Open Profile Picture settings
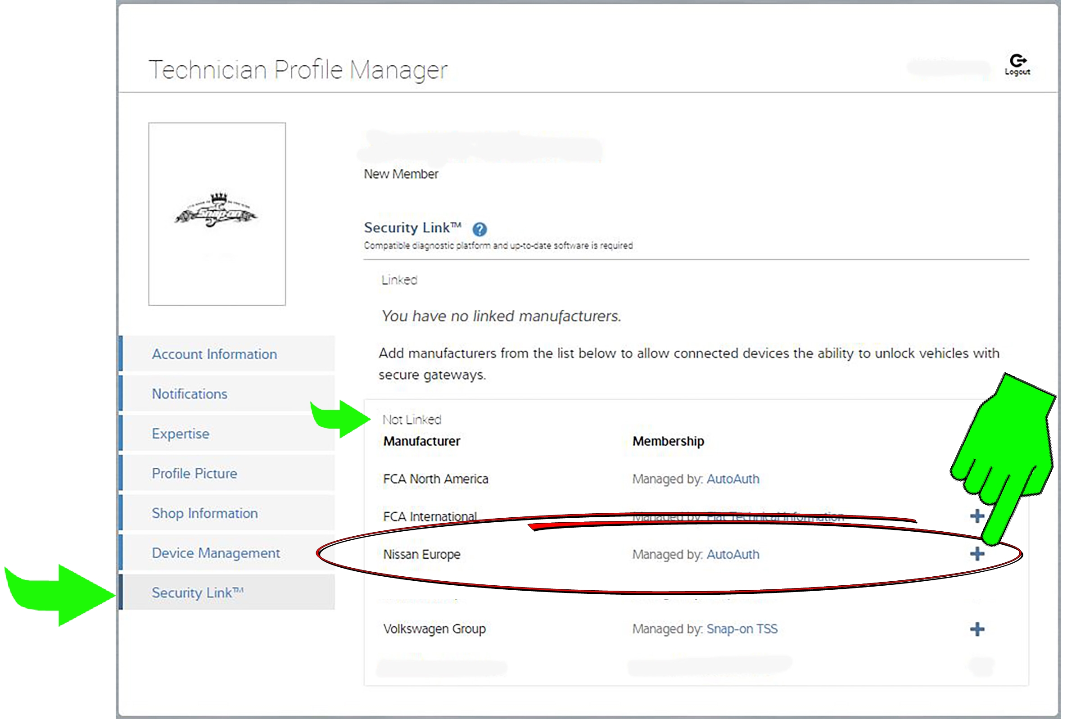This screenshot has width=1085, height=719. [x=194, y=473]
